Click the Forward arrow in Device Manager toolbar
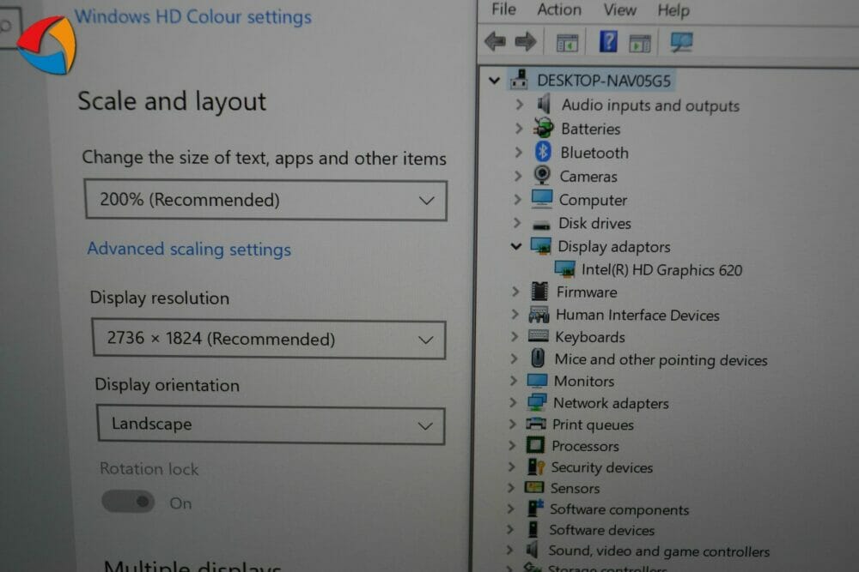This screenshot has height=572, width=859. pos(526,41)
